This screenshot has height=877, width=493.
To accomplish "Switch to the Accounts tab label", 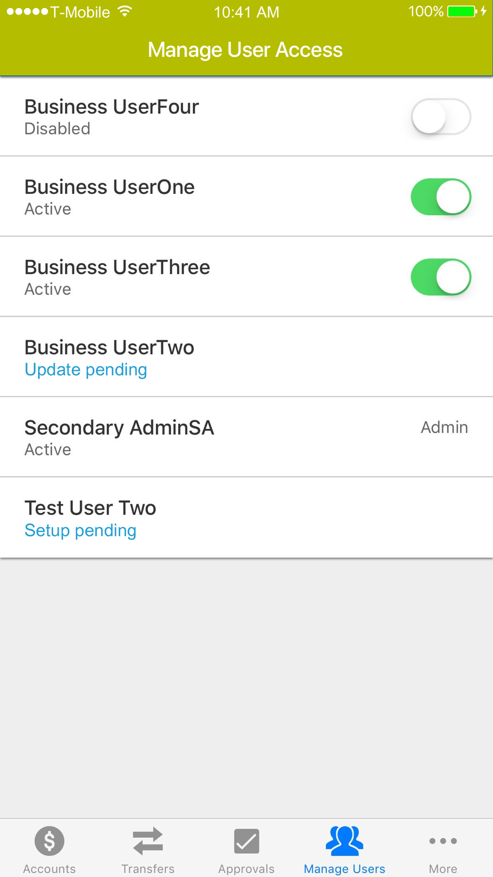I will click(49, 869).
